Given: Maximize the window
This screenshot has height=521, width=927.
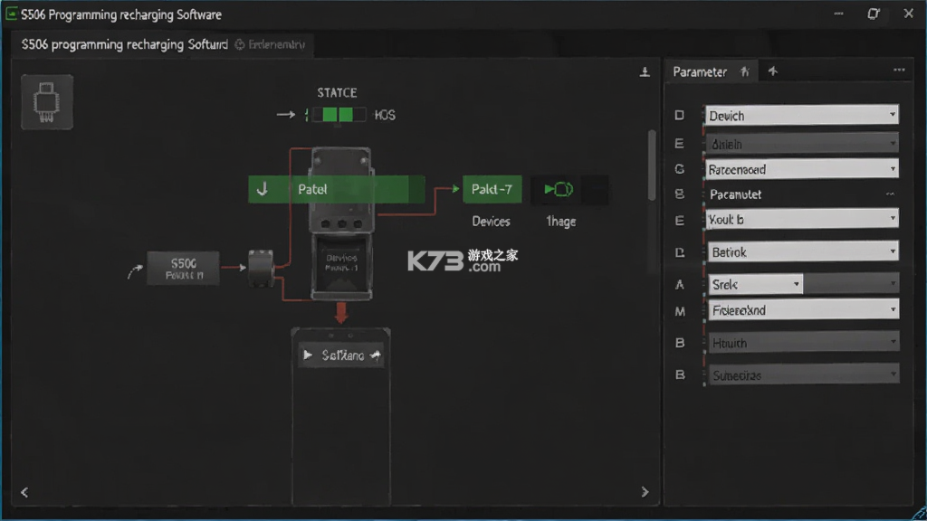Looking at the screenshot, I should click(x=874, y=13).
